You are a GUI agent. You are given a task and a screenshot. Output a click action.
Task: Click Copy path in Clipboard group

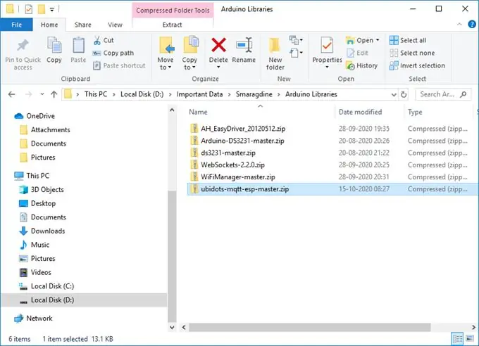(113, 53)
